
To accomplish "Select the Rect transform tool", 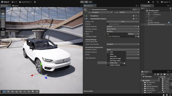I will [3, 24].
